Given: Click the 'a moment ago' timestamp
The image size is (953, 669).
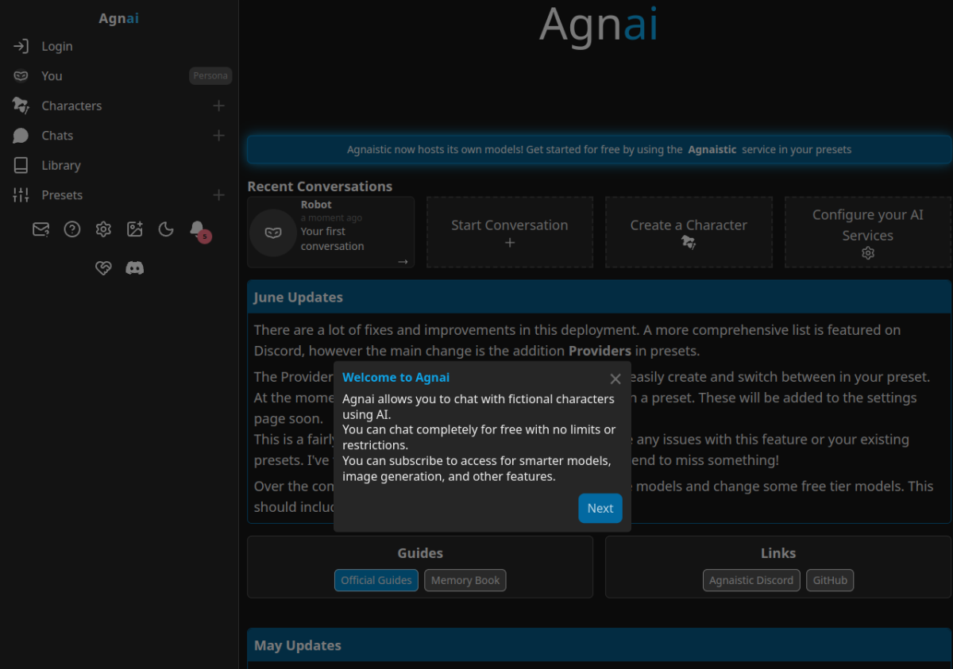Looking at the screenshot, I should (x=331, y=217).
